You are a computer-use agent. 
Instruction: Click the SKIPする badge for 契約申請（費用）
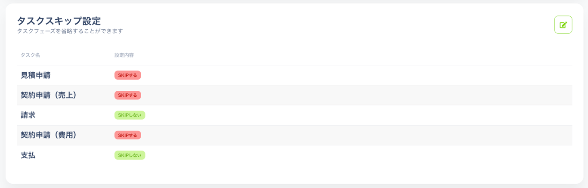point(127,135)
